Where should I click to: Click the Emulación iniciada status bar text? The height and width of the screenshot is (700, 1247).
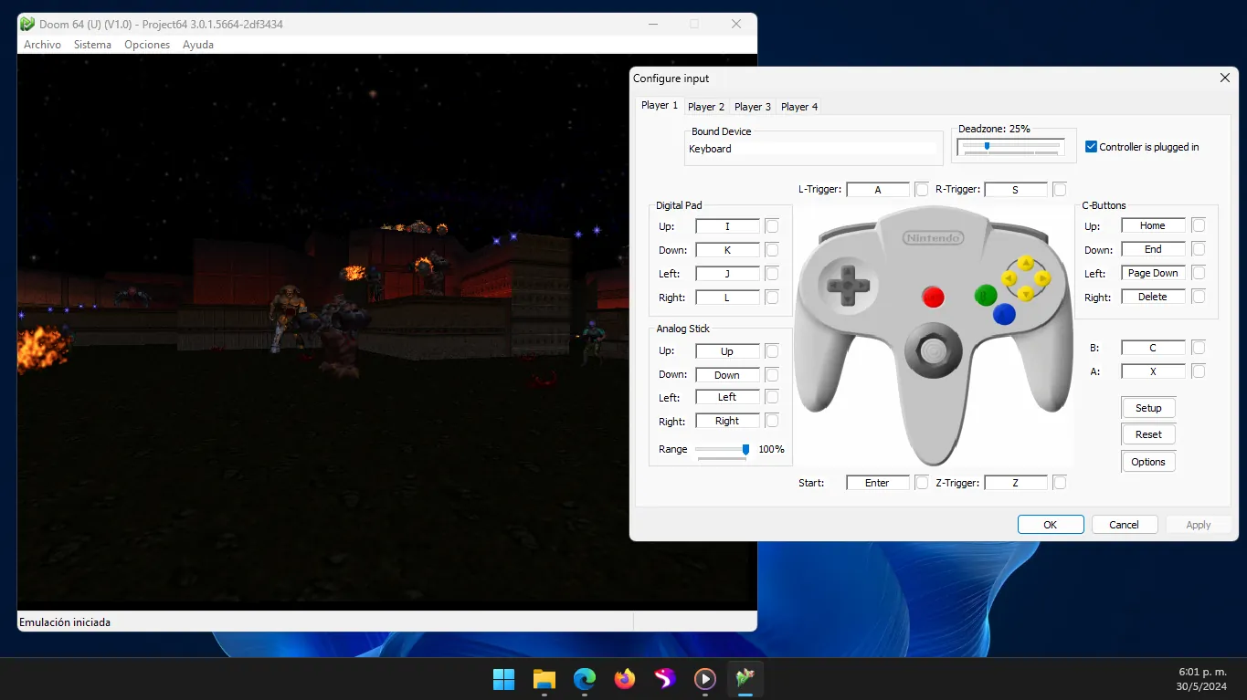(x=65, y=622)
